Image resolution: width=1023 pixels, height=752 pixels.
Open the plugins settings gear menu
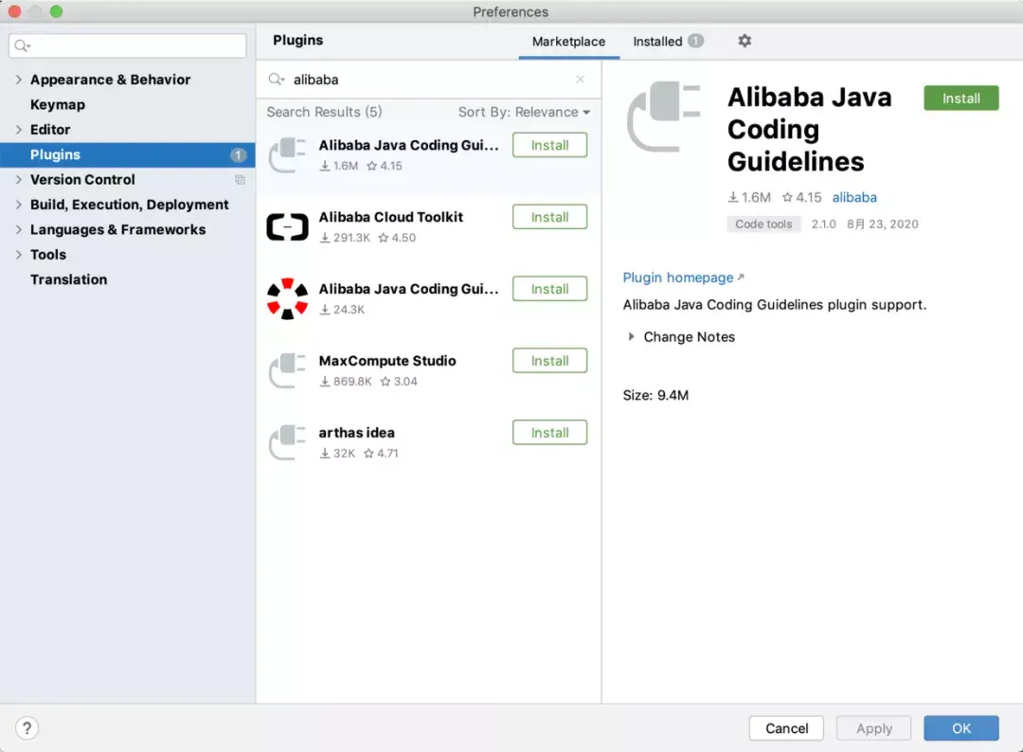click(745, 41)
